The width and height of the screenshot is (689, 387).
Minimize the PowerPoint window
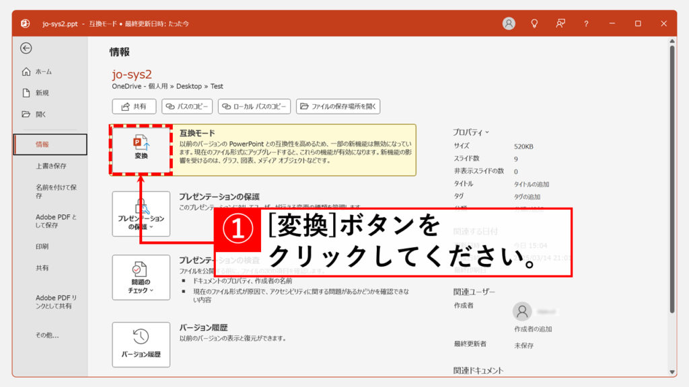pyautogui.click(x=612, y=24)
